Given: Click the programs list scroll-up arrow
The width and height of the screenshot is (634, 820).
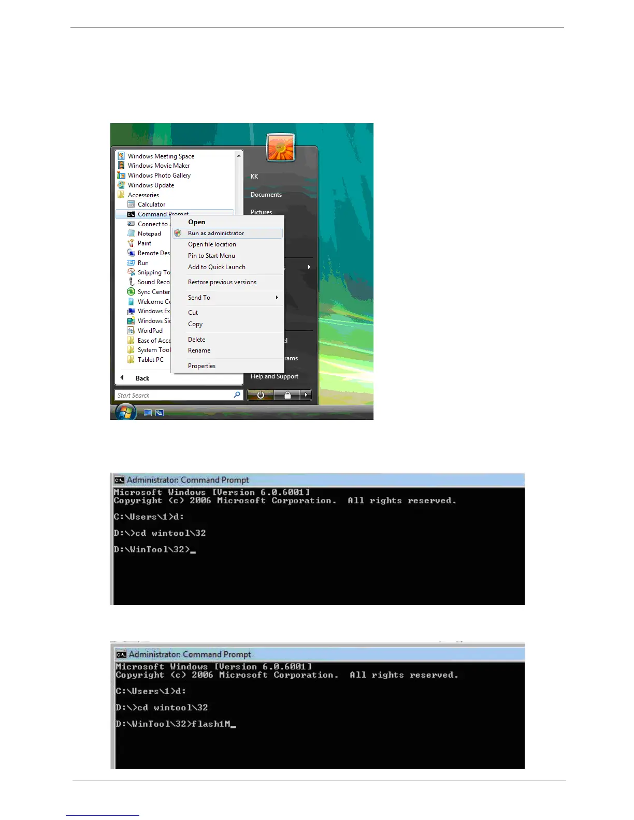Looking at the screenshot, I should click(x=239, y=156).
